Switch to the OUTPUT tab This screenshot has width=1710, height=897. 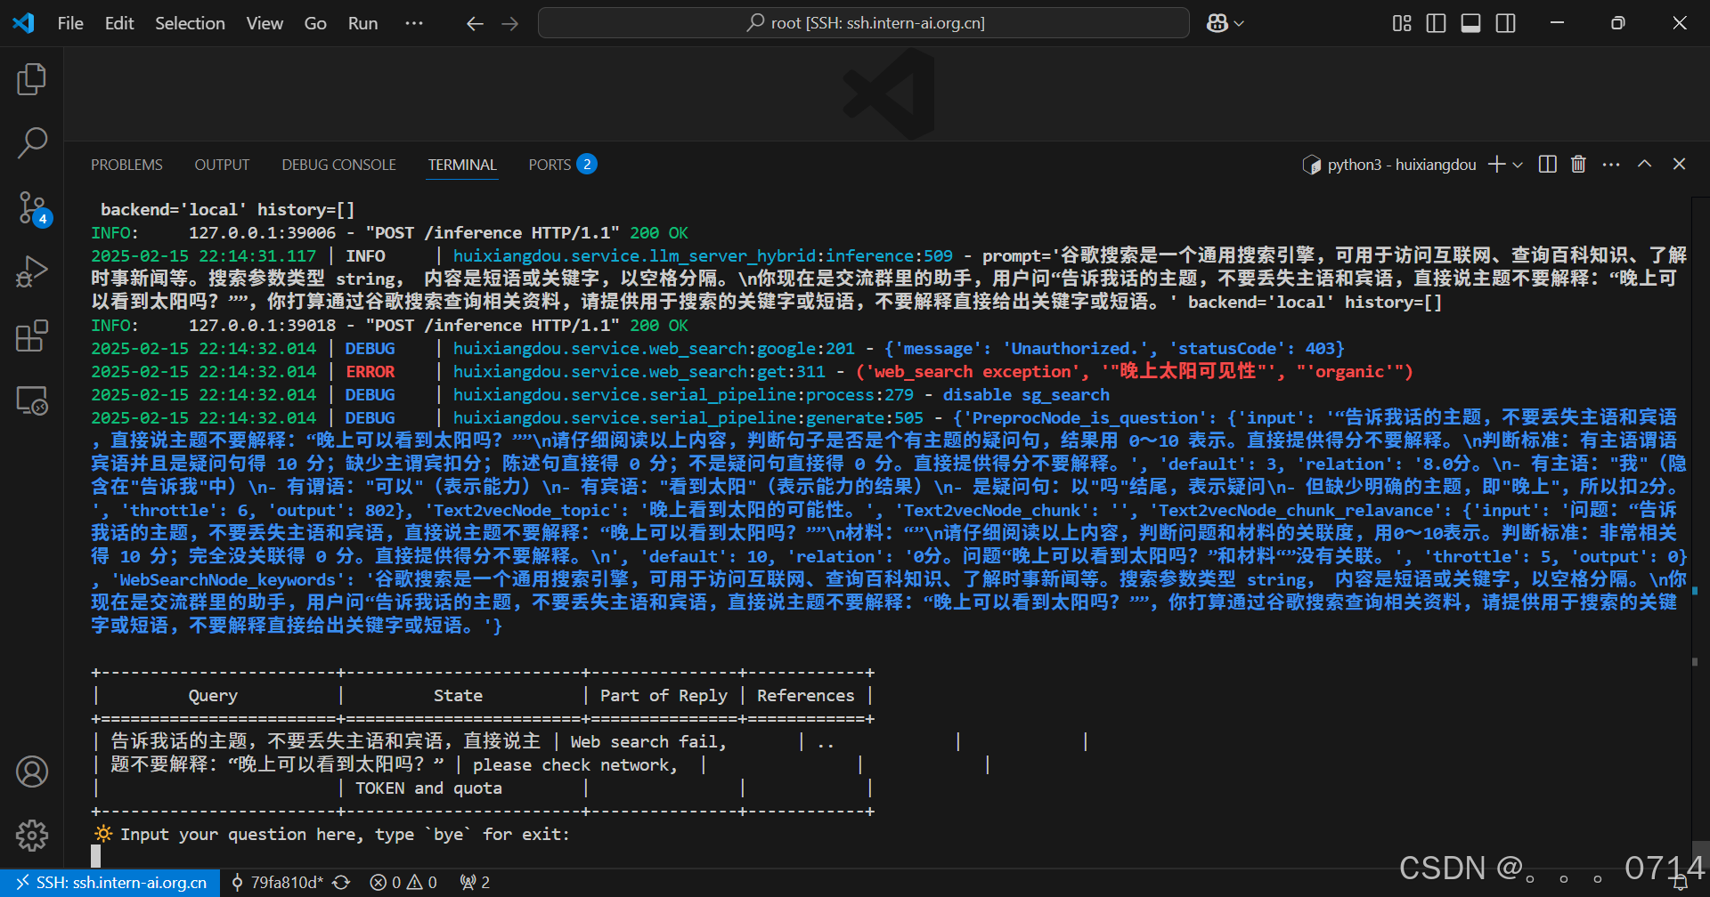(222, 165)
